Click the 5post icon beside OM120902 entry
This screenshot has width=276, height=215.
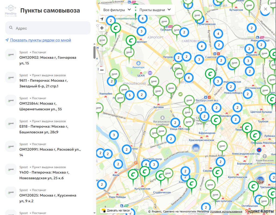tap(11, 55)
